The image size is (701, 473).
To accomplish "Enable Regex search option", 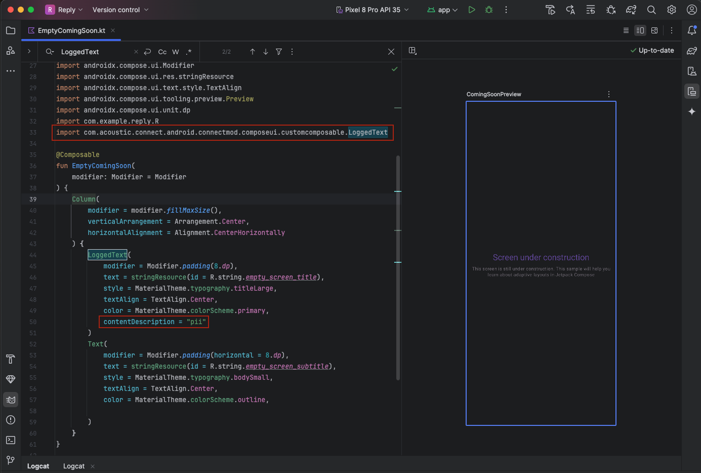I will [x=189, y=52].
